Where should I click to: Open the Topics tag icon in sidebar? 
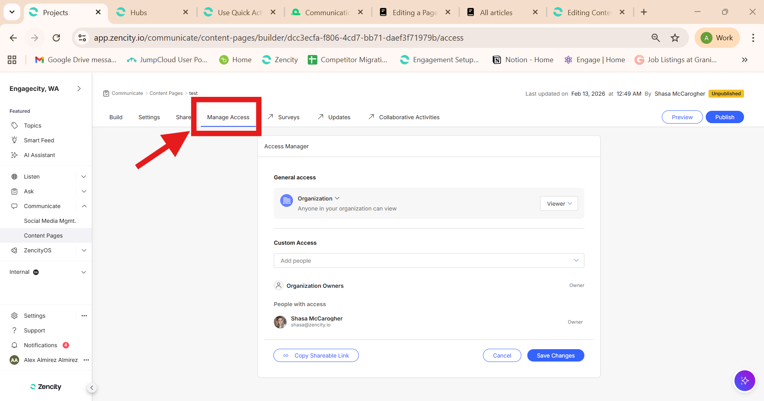pos(14,126)
